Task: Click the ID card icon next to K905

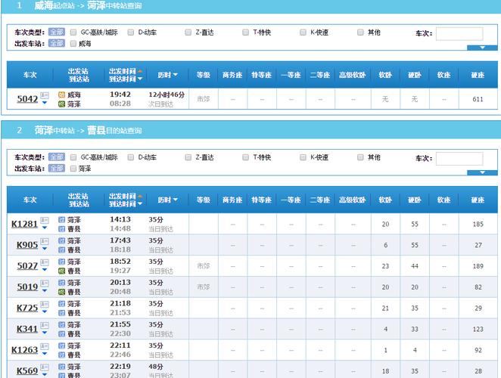Action: click(45, 241)
